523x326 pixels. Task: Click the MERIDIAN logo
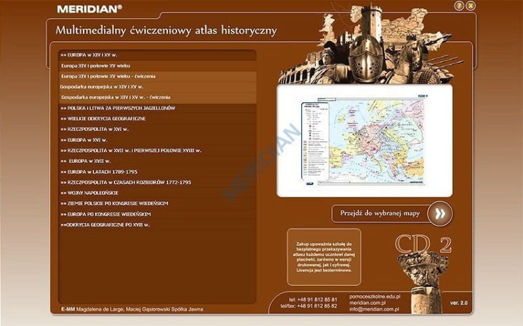click(89, 9)
